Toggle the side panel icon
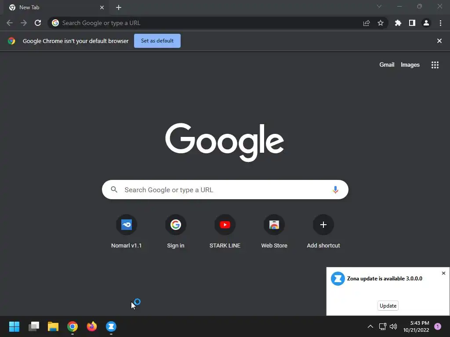This screenshot has width=450, height=337. point(412,23)
